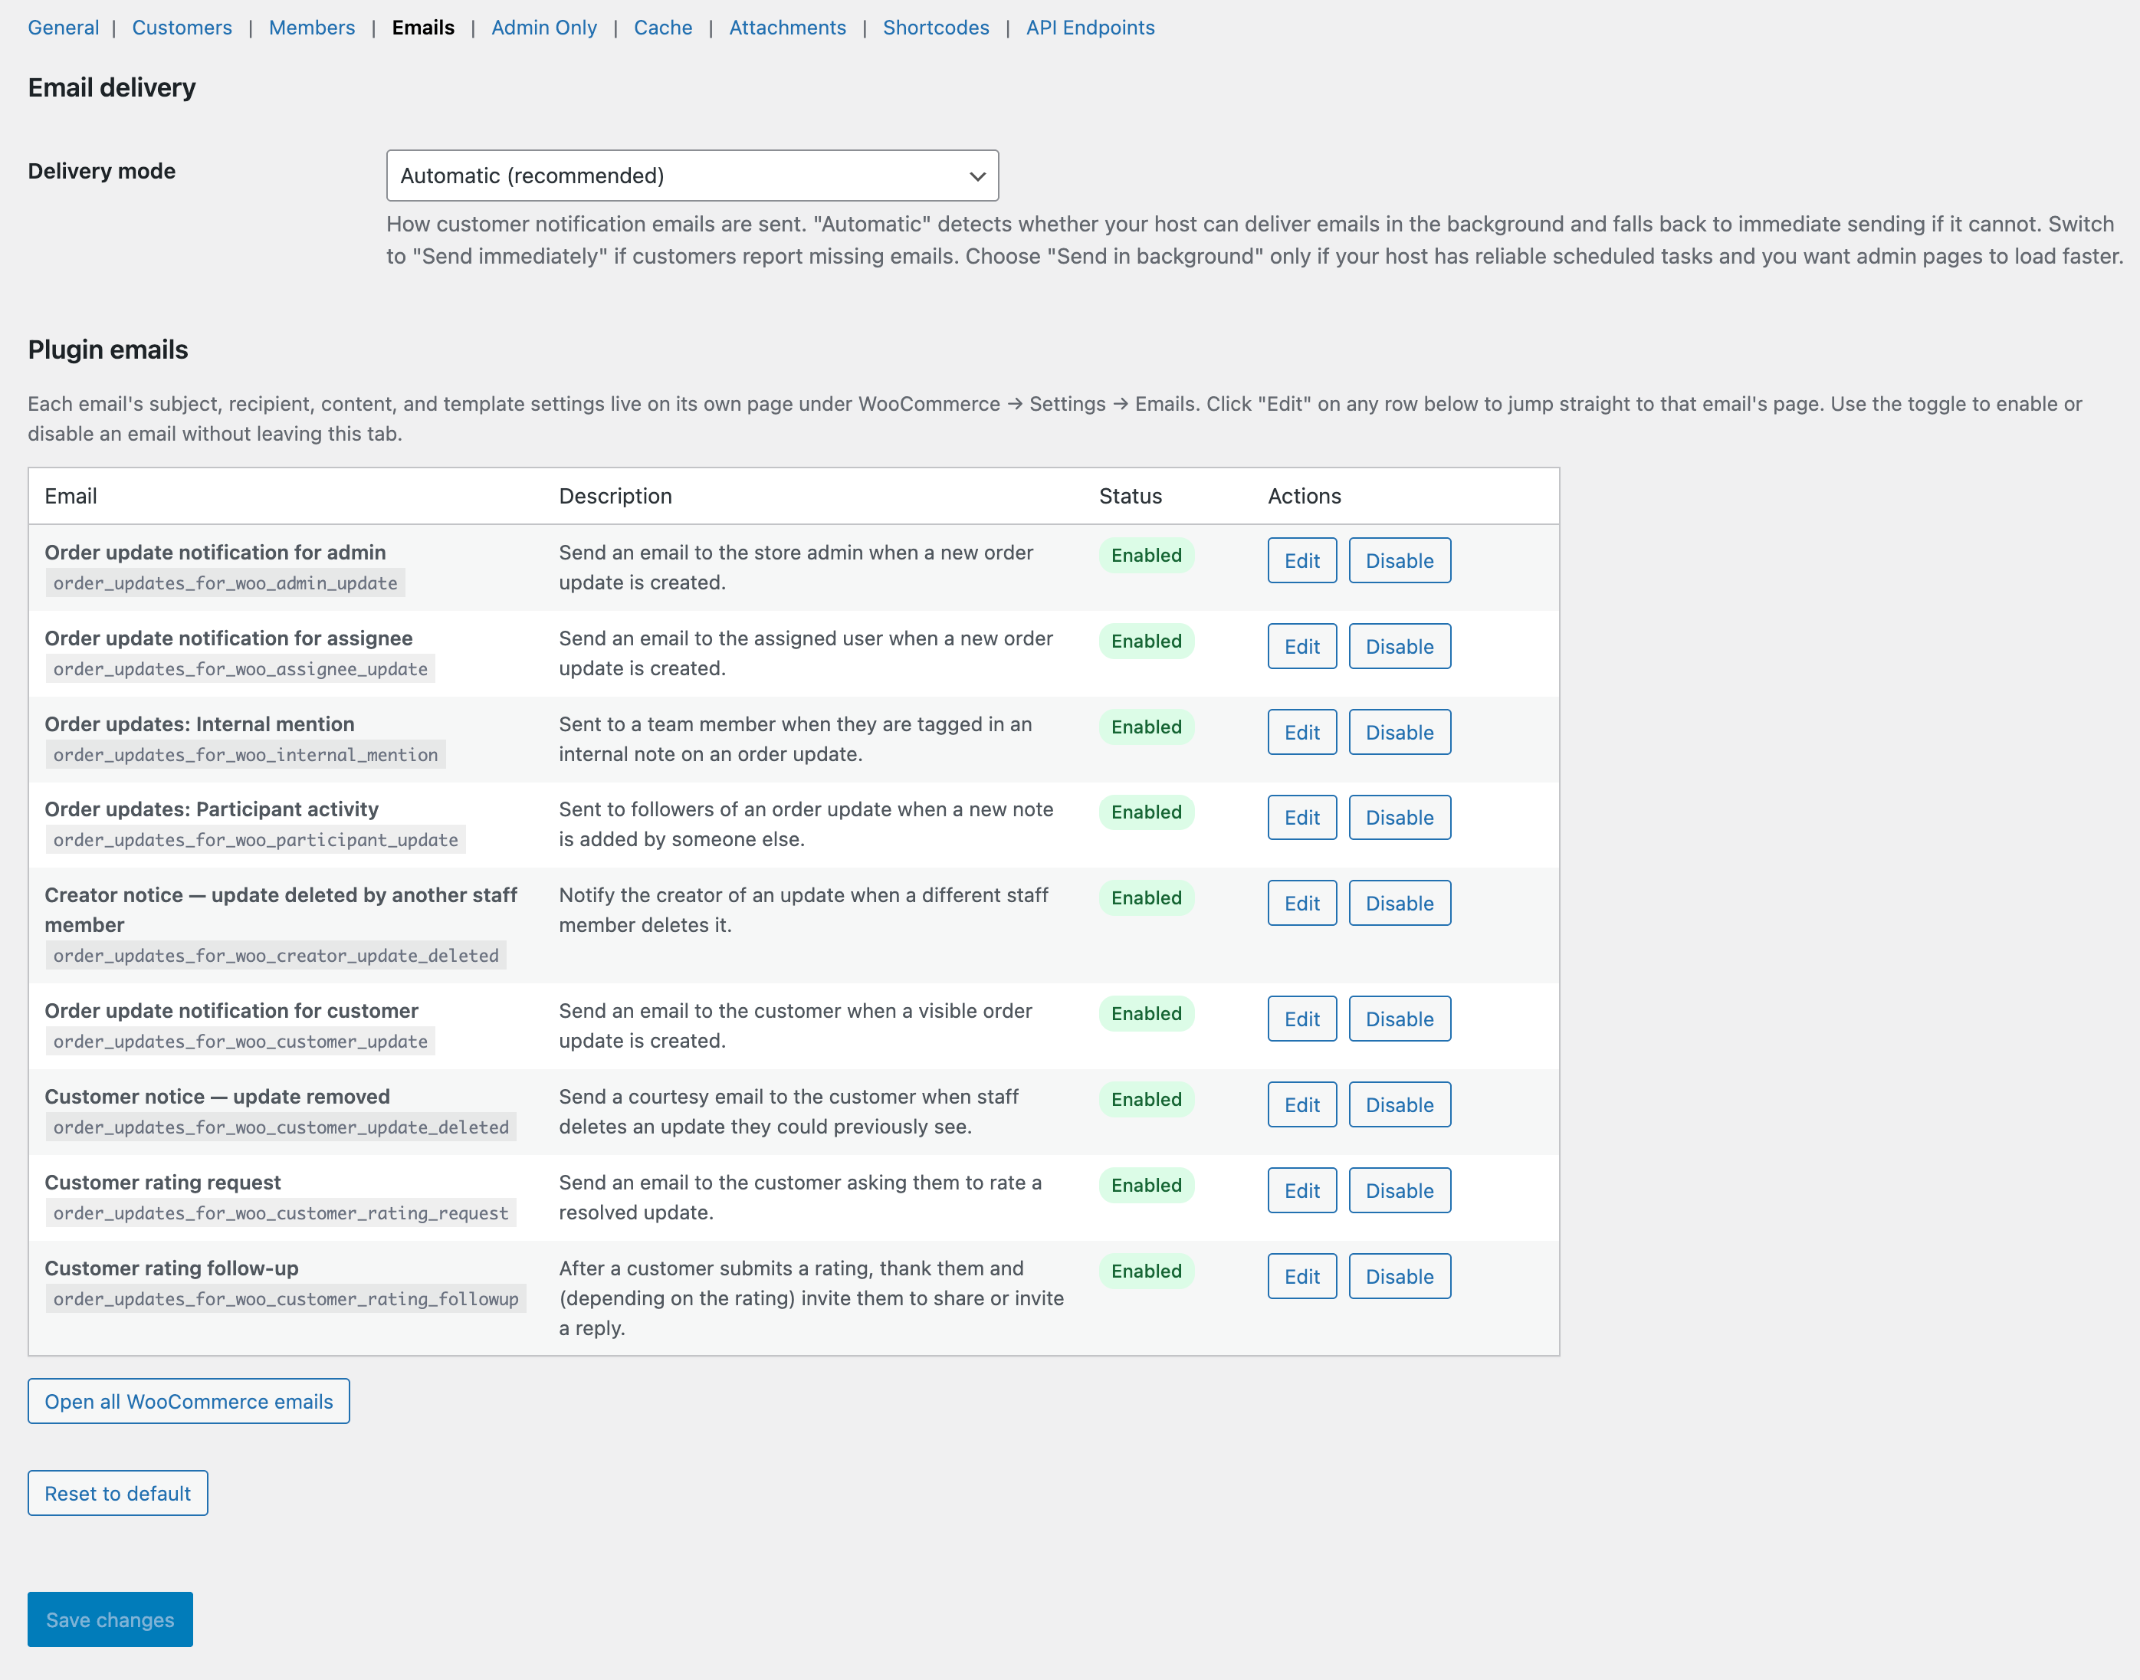The width and height of the screenshot is (2140, 1680).
Task: Click the Description column header
Action: [615, 496]
